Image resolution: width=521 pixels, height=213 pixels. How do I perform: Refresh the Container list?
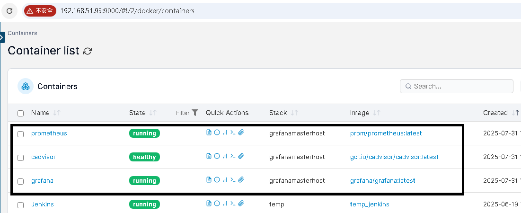pos(88,51)
